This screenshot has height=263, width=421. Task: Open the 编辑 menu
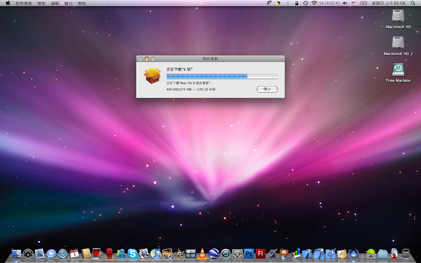(55, 3)
